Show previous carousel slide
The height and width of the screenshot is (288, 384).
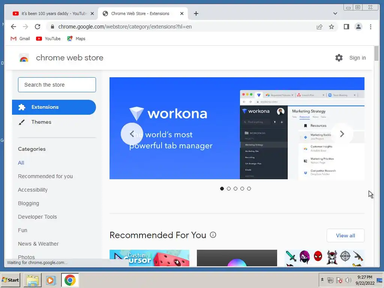click(x=132, y=134)
